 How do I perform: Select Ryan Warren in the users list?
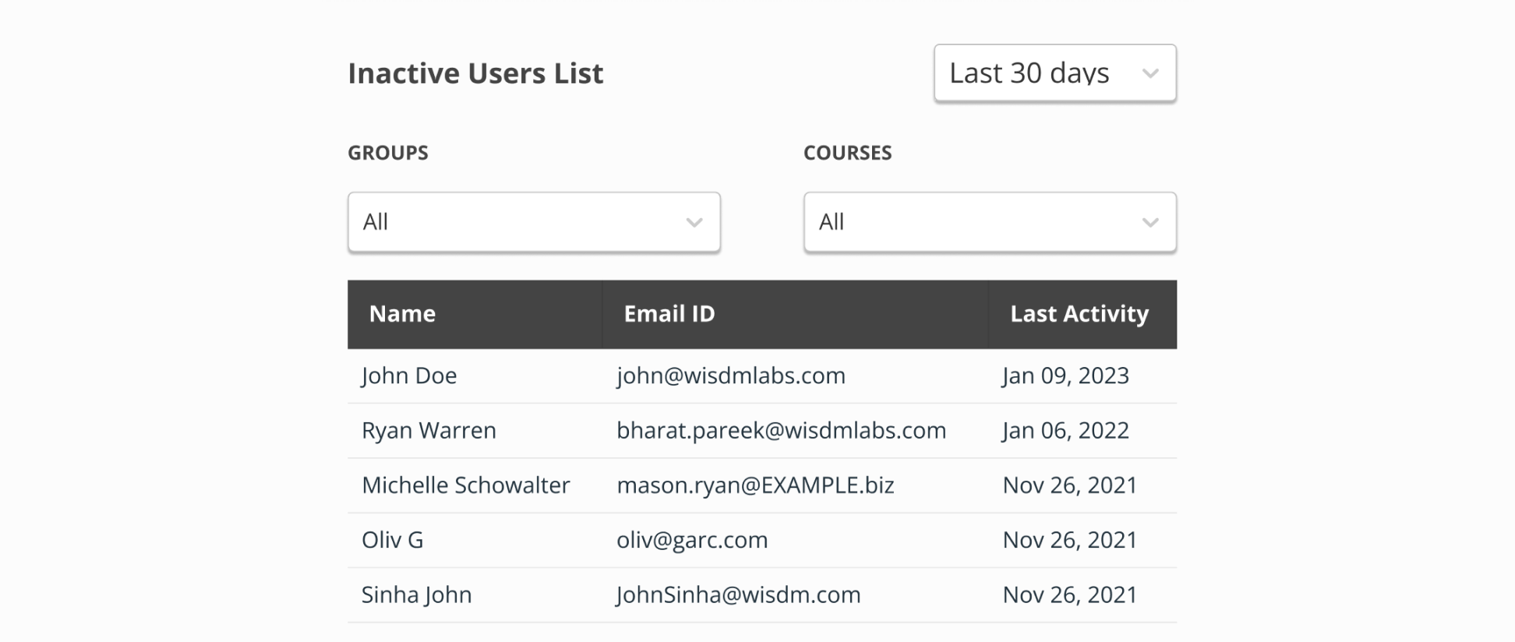pyautogui.click(x=429, y=431)
